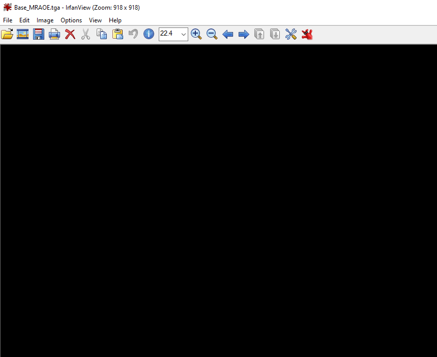Screen dimensions: 437x357
Task: Open the Options menu
Action: (71, 20)
